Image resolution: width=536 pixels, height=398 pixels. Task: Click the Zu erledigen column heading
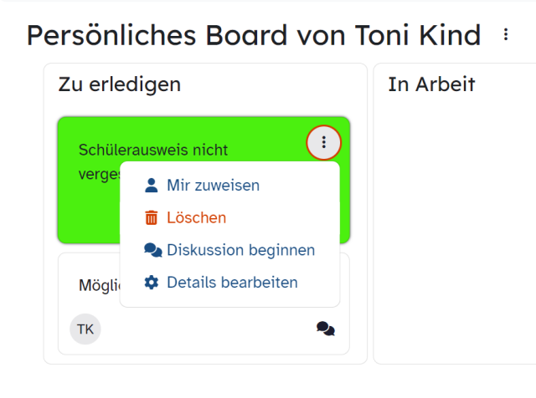tap(119, 84)
